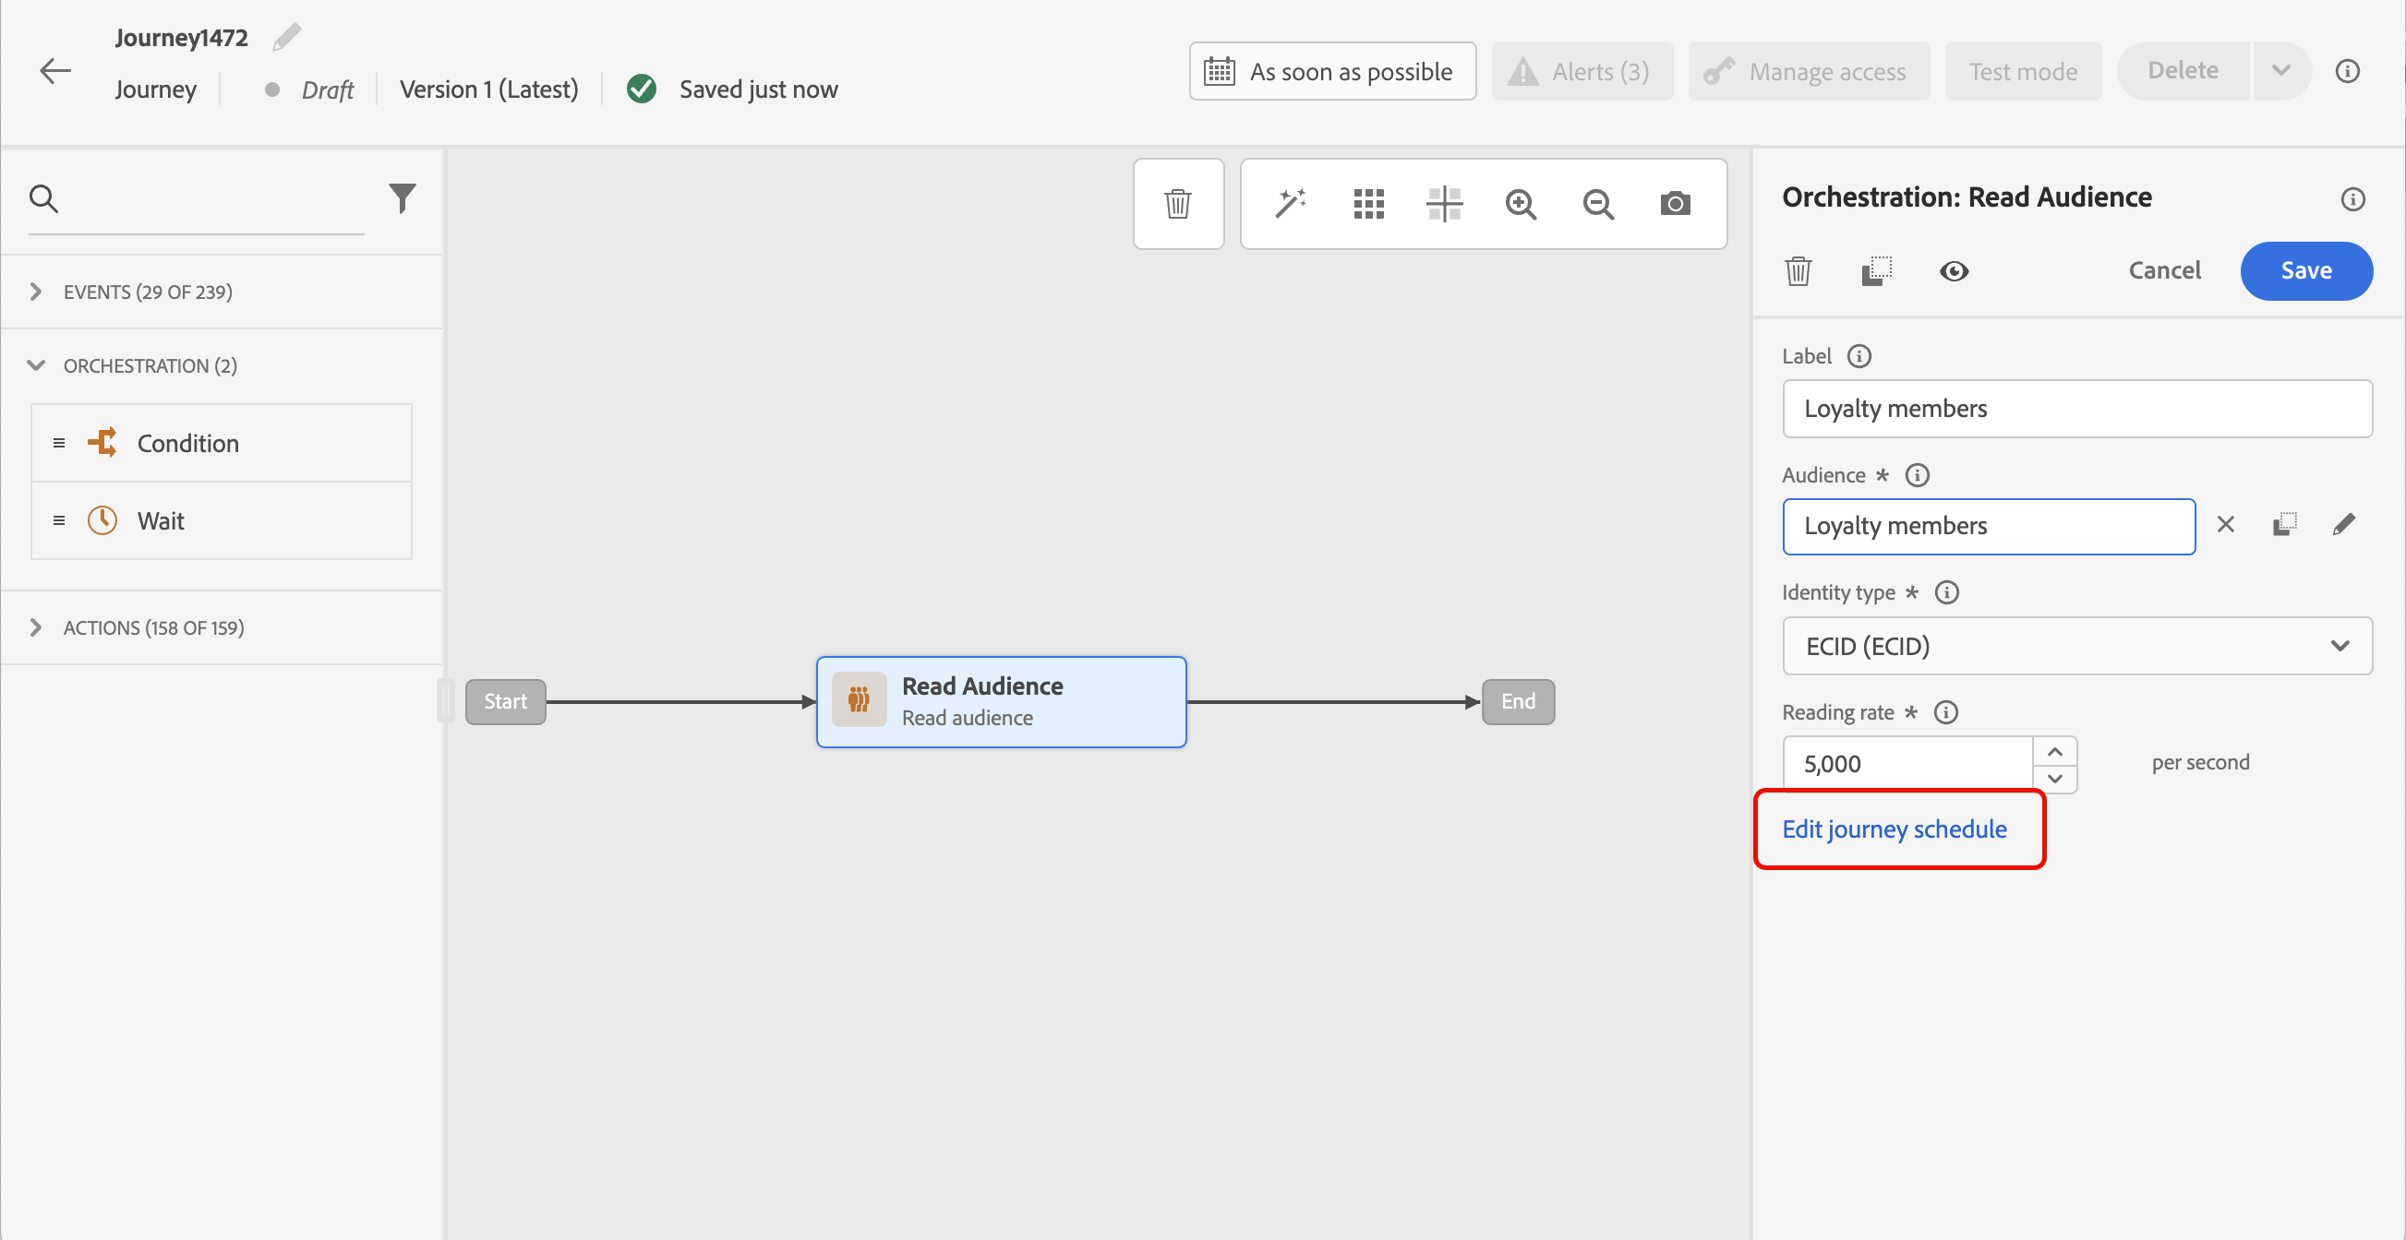
Task: Expand the EVENTS section
Action: tap(35, 292)
